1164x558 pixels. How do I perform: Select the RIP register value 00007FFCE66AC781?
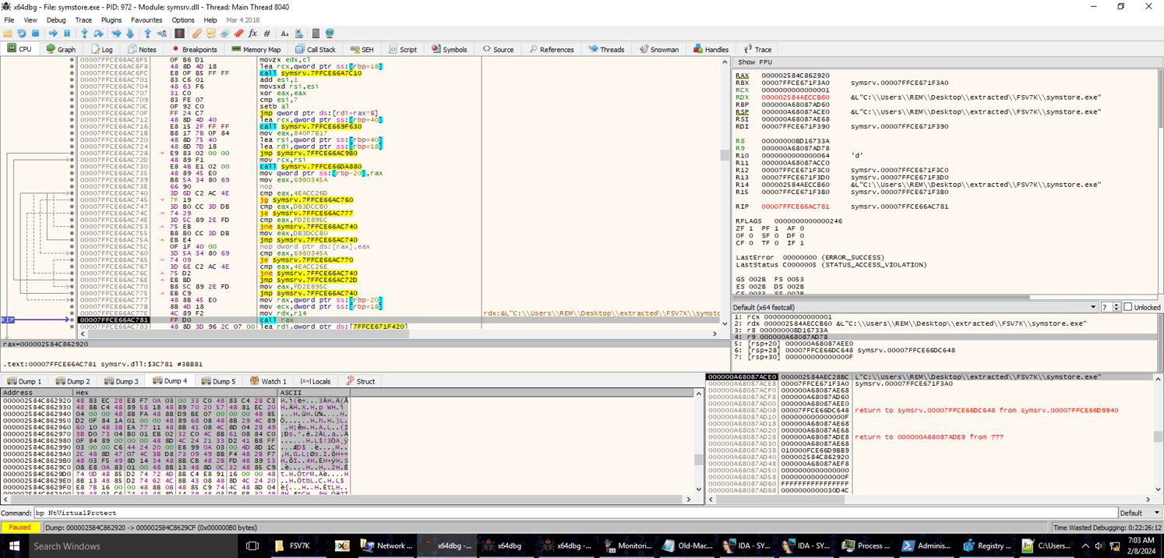(795, 207)
